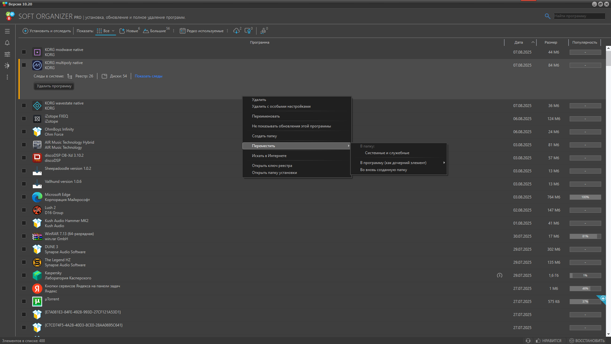This screenshot has height=344, width=611.
Task: Click the Microsoft Edge icon
Action: click(37, 197)
